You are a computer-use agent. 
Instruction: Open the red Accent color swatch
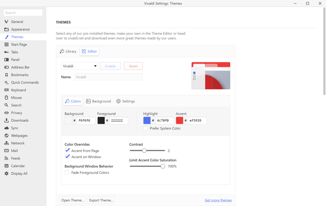pos(179,121)
